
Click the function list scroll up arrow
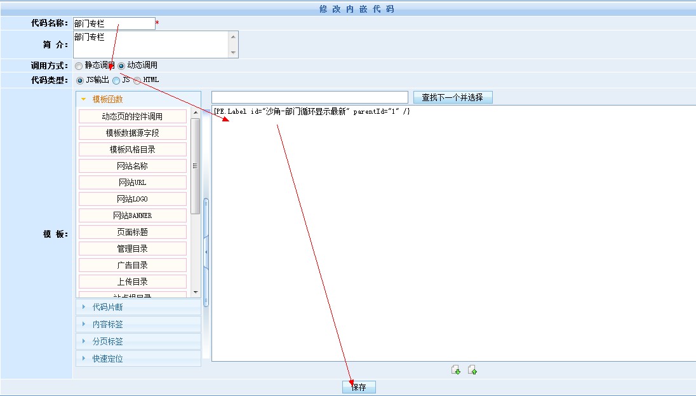196,113
